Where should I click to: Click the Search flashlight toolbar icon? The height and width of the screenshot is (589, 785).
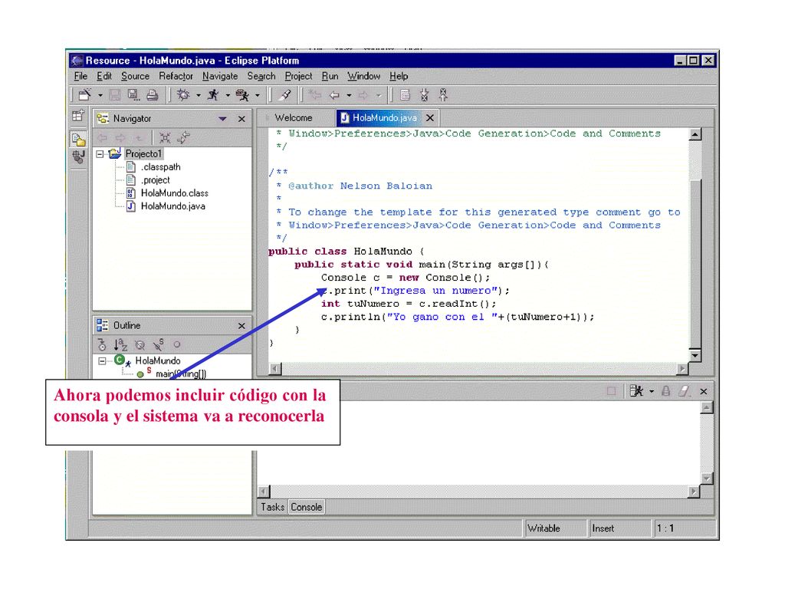(285, 94)
